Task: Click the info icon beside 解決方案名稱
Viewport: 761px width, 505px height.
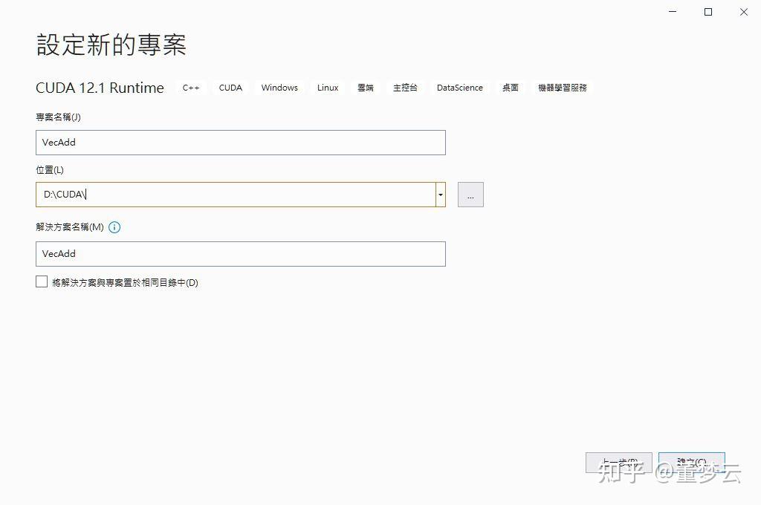Action: point(114,227)
